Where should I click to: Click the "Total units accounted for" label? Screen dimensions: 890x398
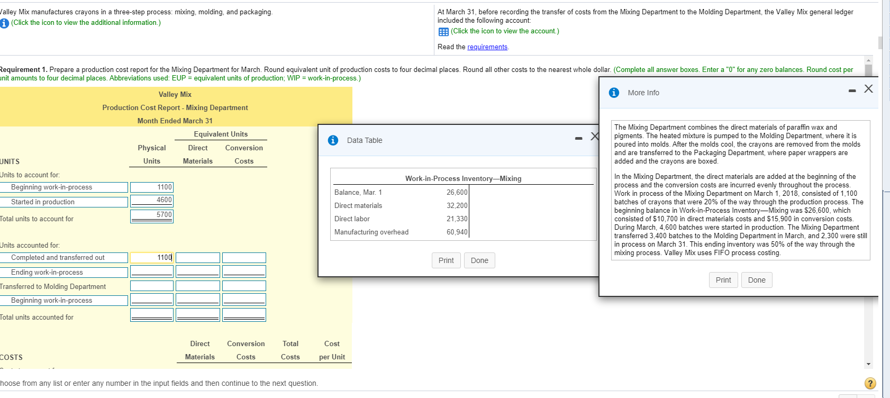37,318
